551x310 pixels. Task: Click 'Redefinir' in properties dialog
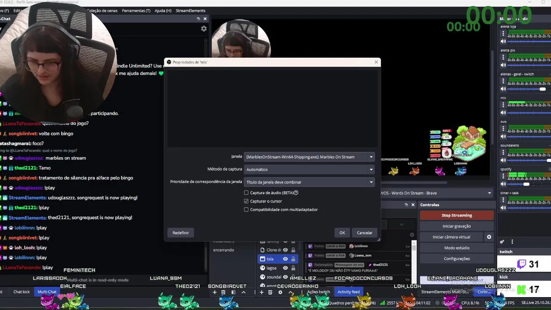181,232
